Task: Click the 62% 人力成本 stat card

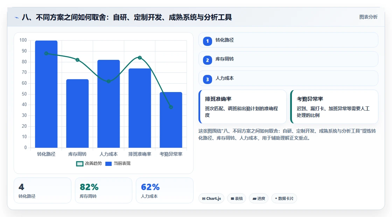Action: click(164, 190)
